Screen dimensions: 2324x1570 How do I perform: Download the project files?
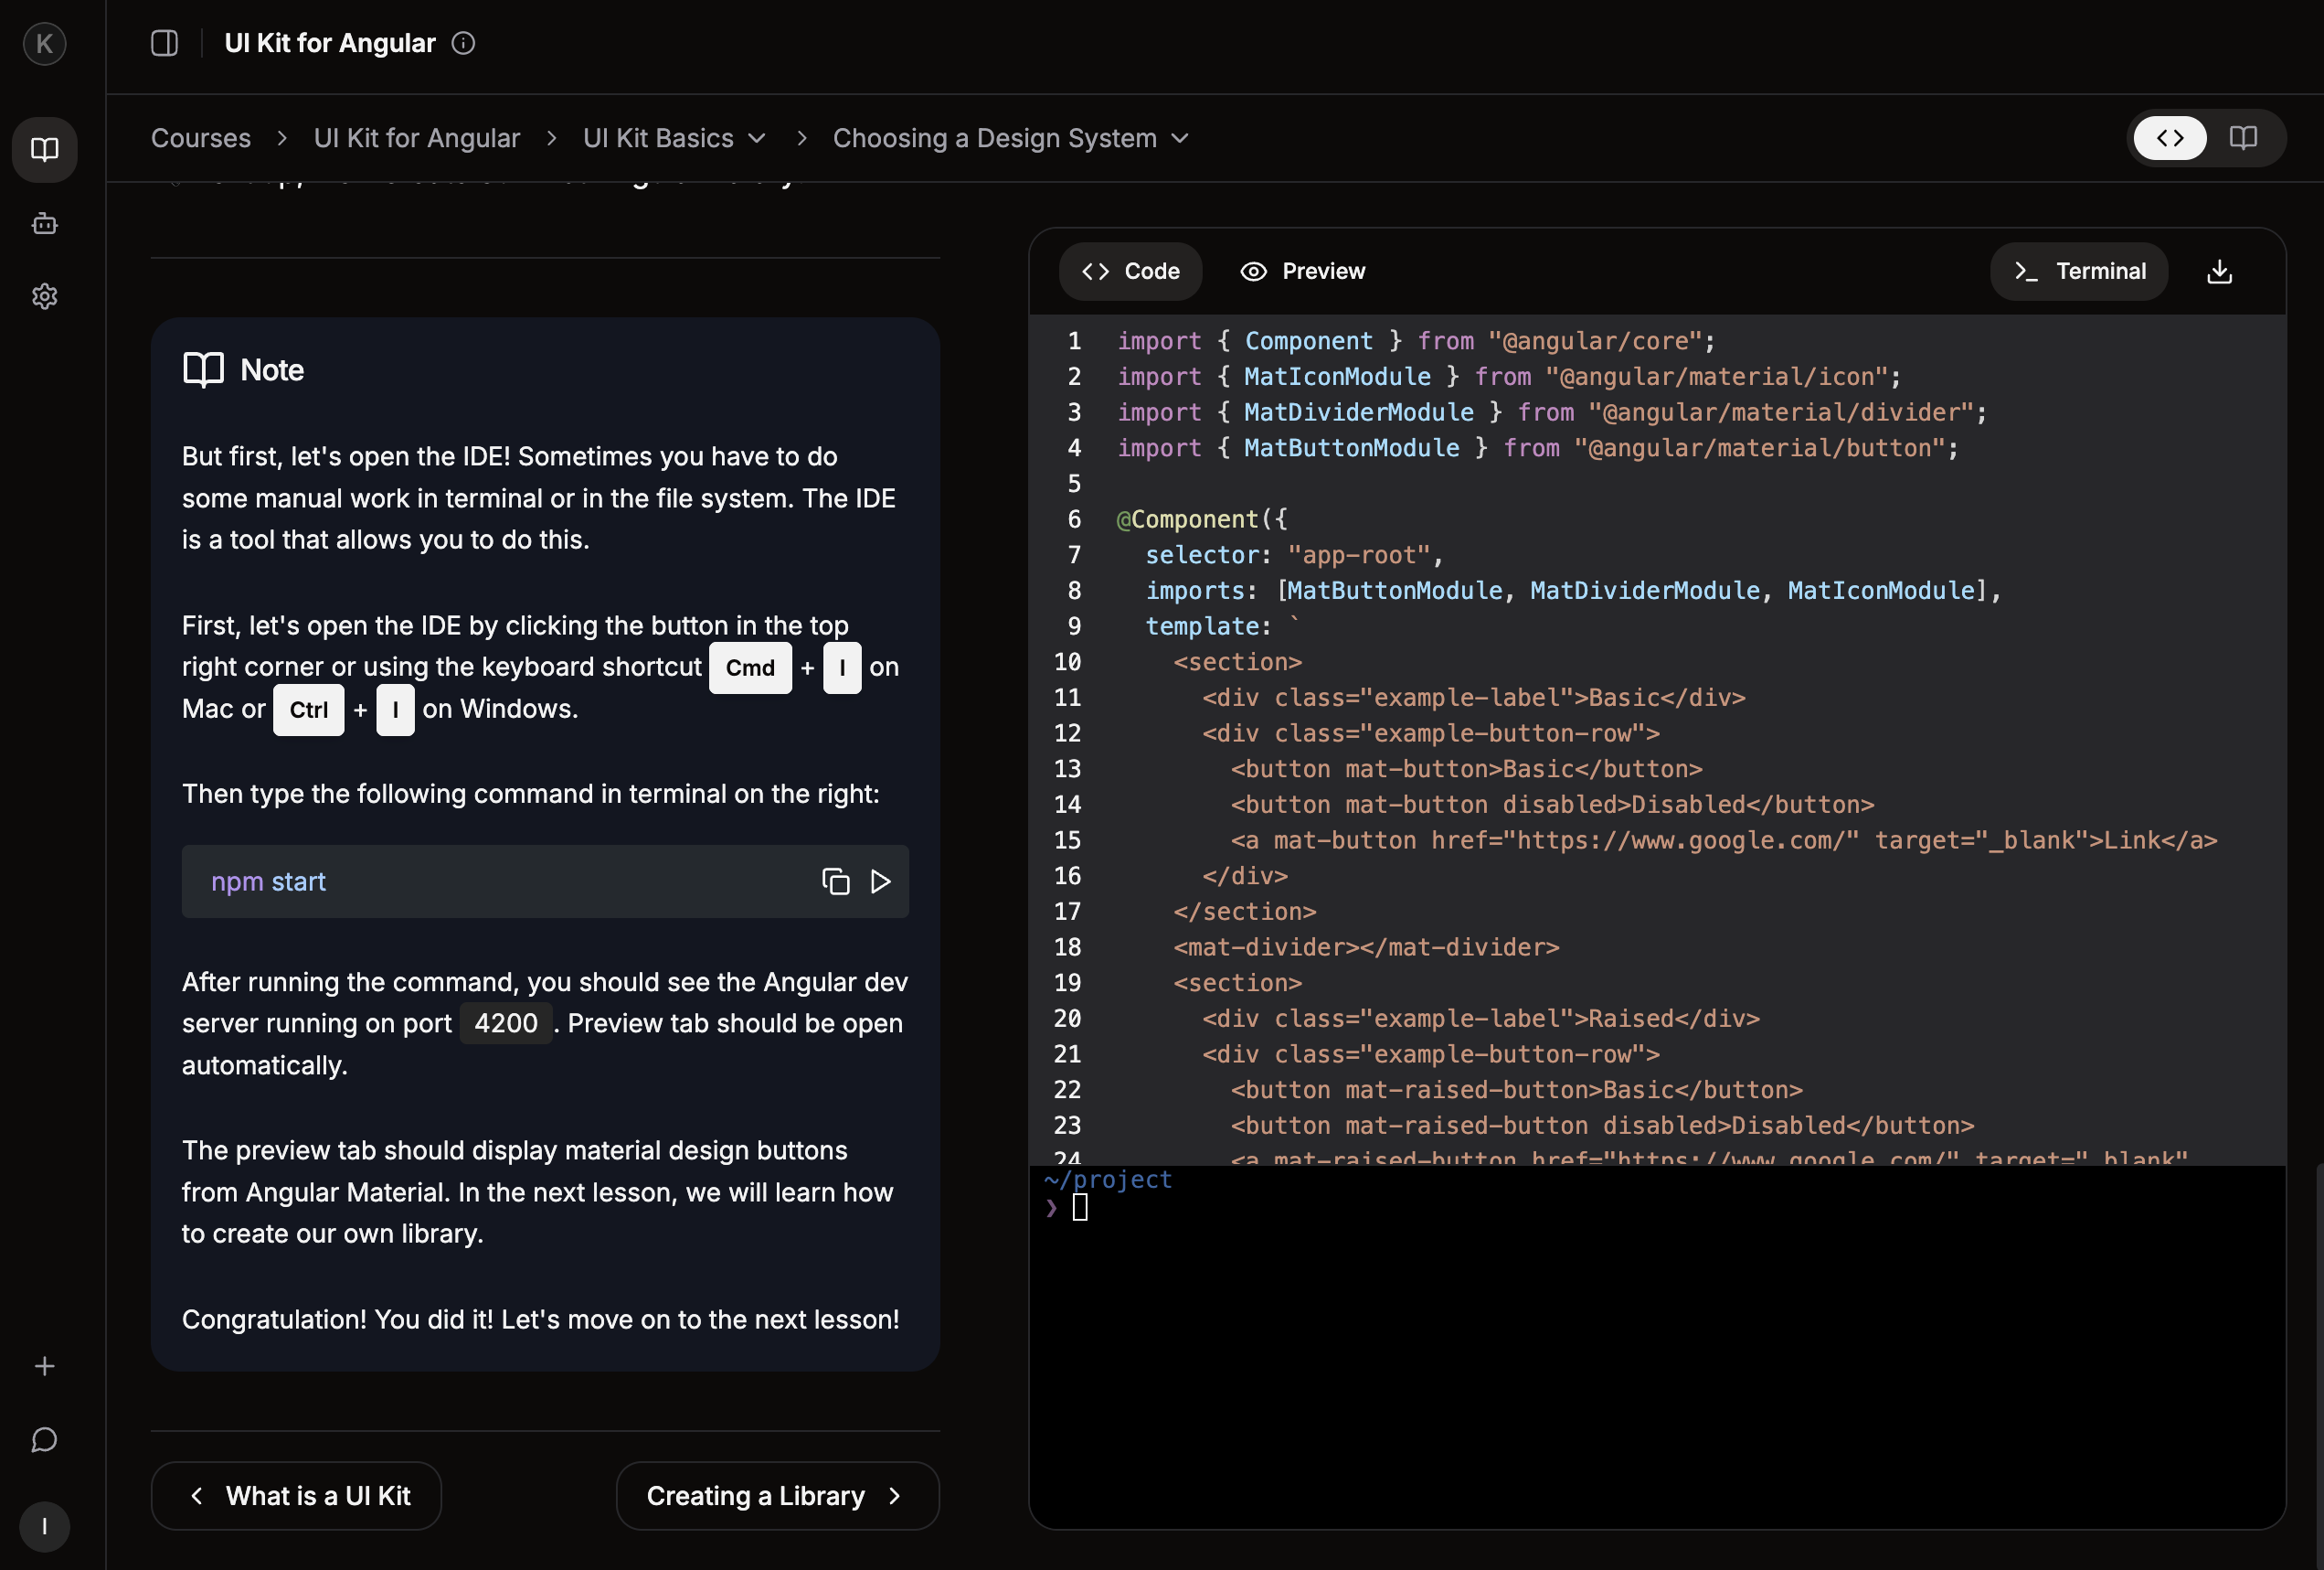pyautogui.click(x=2219, y=272)
